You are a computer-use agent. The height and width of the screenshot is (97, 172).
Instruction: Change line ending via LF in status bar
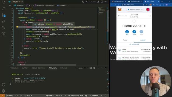(x=65, y=96)
